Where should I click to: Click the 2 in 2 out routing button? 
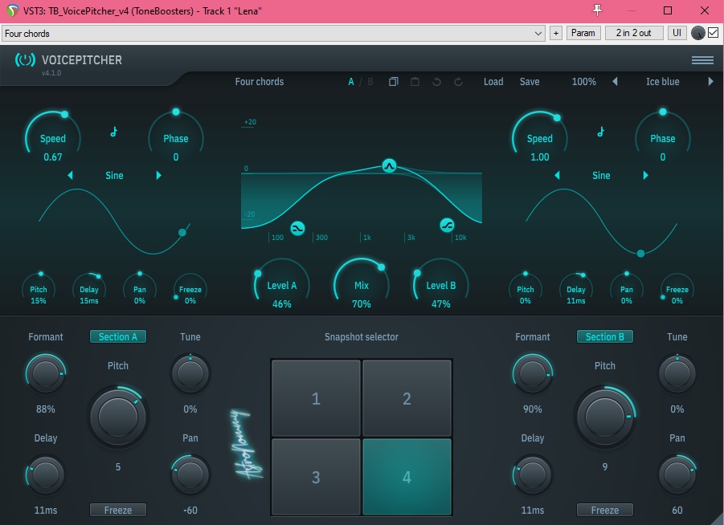(x=633, y=33)
